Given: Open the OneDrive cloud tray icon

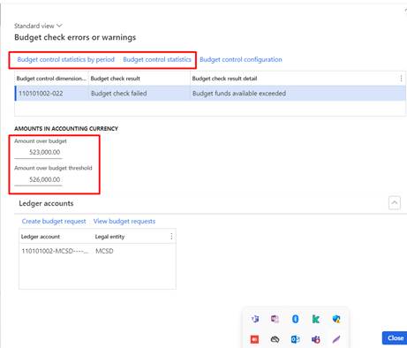Looking at the screenshot, I should tap(275, 339).
